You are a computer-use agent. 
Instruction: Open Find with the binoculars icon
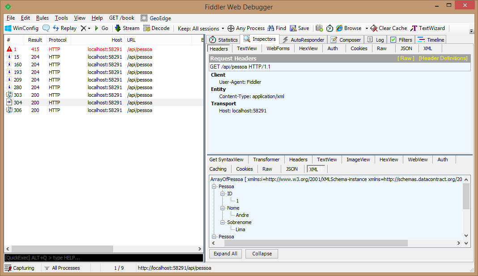coord(277,28)
